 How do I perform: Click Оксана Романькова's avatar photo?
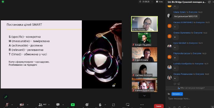coord(169,77)
